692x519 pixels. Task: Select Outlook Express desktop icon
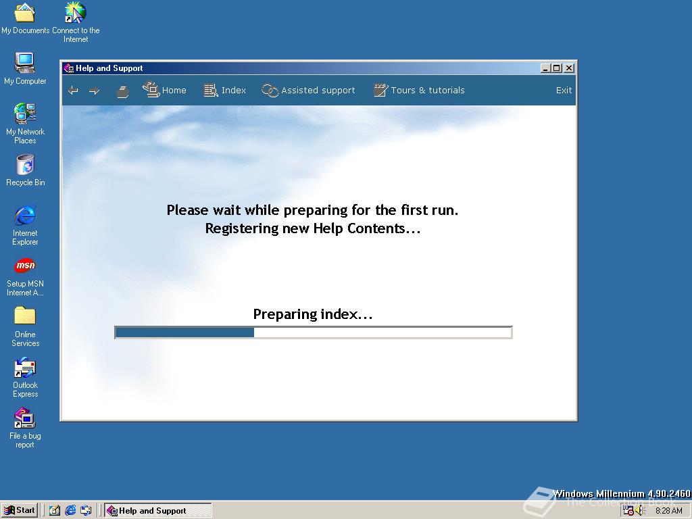click(x=25, y=377)
